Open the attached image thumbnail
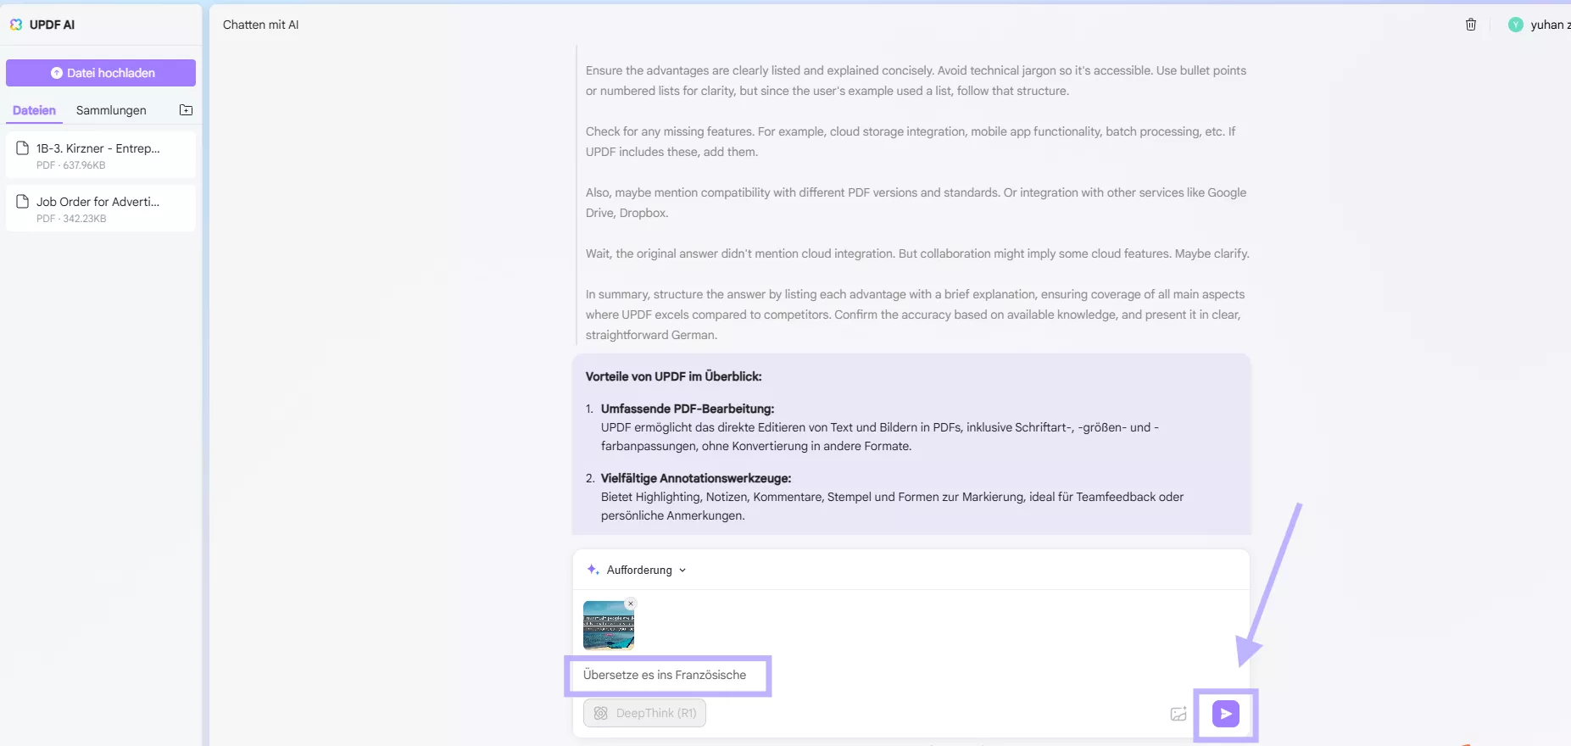Viewport: 1571px width, 746px height. 609,626
